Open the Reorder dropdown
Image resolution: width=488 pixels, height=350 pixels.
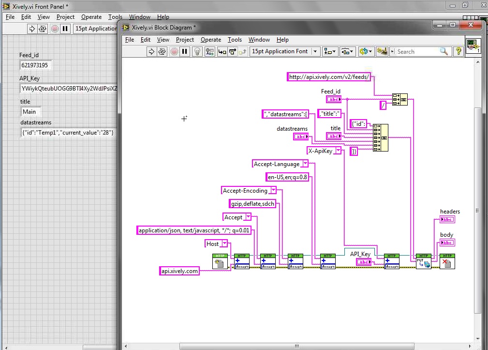(365, 52)
